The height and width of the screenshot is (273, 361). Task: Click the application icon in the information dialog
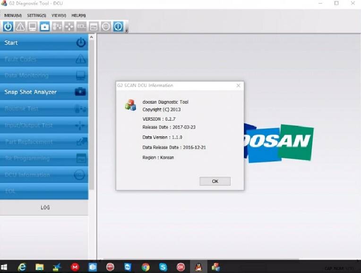pos(130,105)
